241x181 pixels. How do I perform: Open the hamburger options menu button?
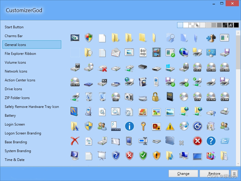pos(234,174)
